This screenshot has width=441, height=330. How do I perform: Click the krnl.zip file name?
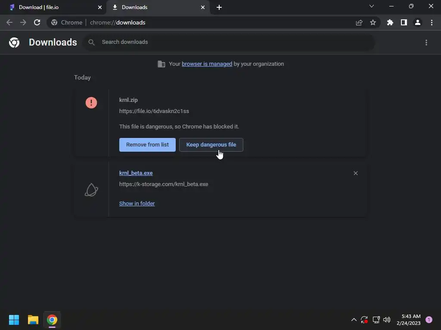tap(128, 100)
